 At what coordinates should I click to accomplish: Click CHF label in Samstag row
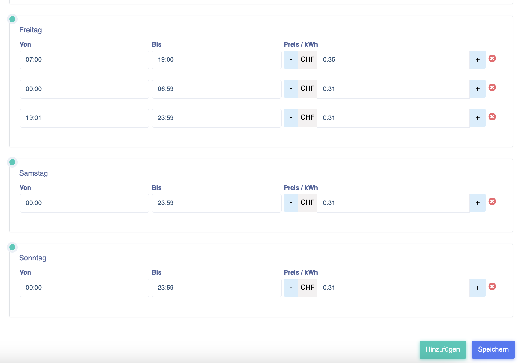click(308, 202)
